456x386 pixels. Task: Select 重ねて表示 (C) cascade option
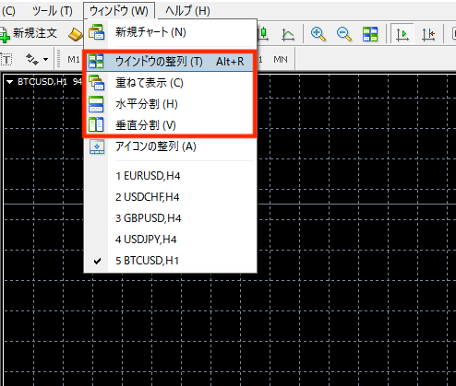(170, 83)
